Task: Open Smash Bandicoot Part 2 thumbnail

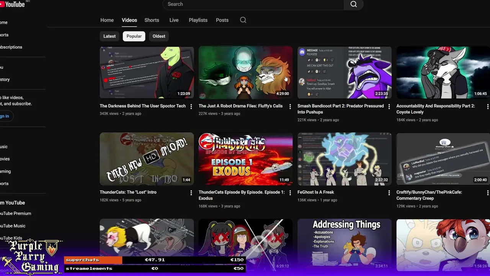Action: pyautogui.click(x=345, y=73)
